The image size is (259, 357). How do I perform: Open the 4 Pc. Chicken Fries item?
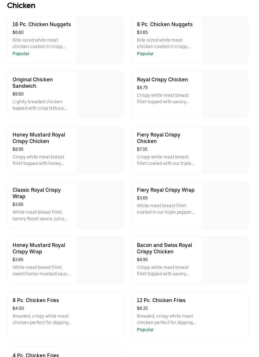[65, 352]
